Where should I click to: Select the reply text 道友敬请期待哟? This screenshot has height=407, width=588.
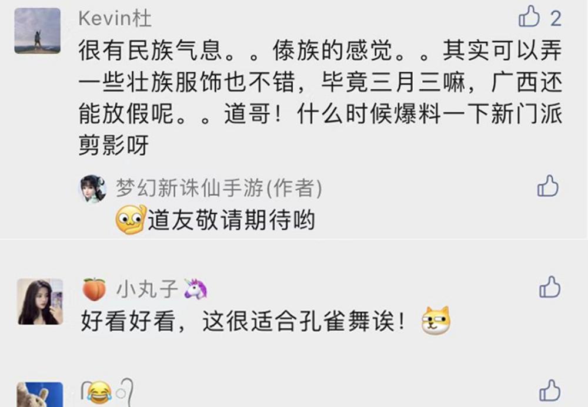point(231,220)
